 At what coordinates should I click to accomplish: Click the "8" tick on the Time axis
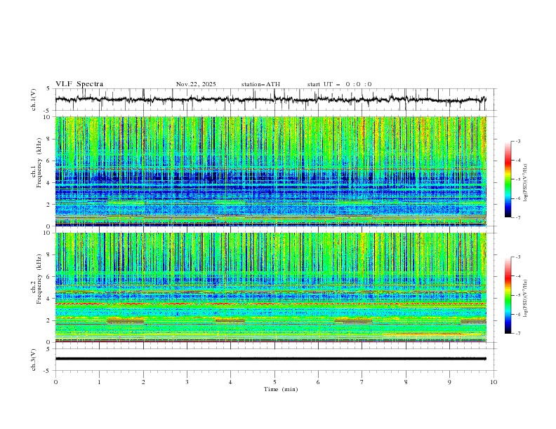coord(406,382)
